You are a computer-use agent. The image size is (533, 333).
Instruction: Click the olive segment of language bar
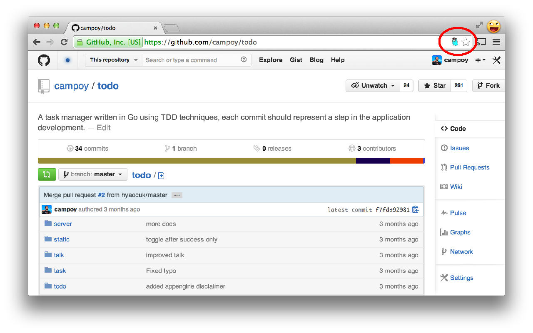[197, 161]
